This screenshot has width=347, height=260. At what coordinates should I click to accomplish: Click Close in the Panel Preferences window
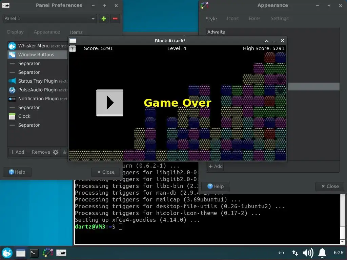[x=106, y=172]
